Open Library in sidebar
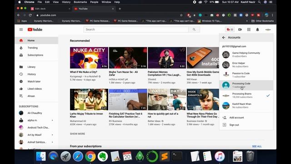 click(x=36, y=67)
